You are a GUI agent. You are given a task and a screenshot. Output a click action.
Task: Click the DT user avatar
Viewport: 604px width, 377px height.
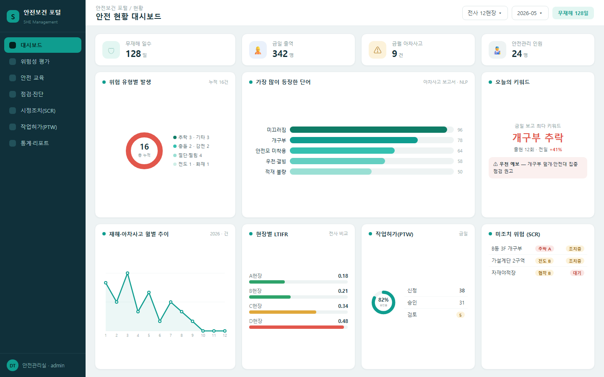(13, 365)
